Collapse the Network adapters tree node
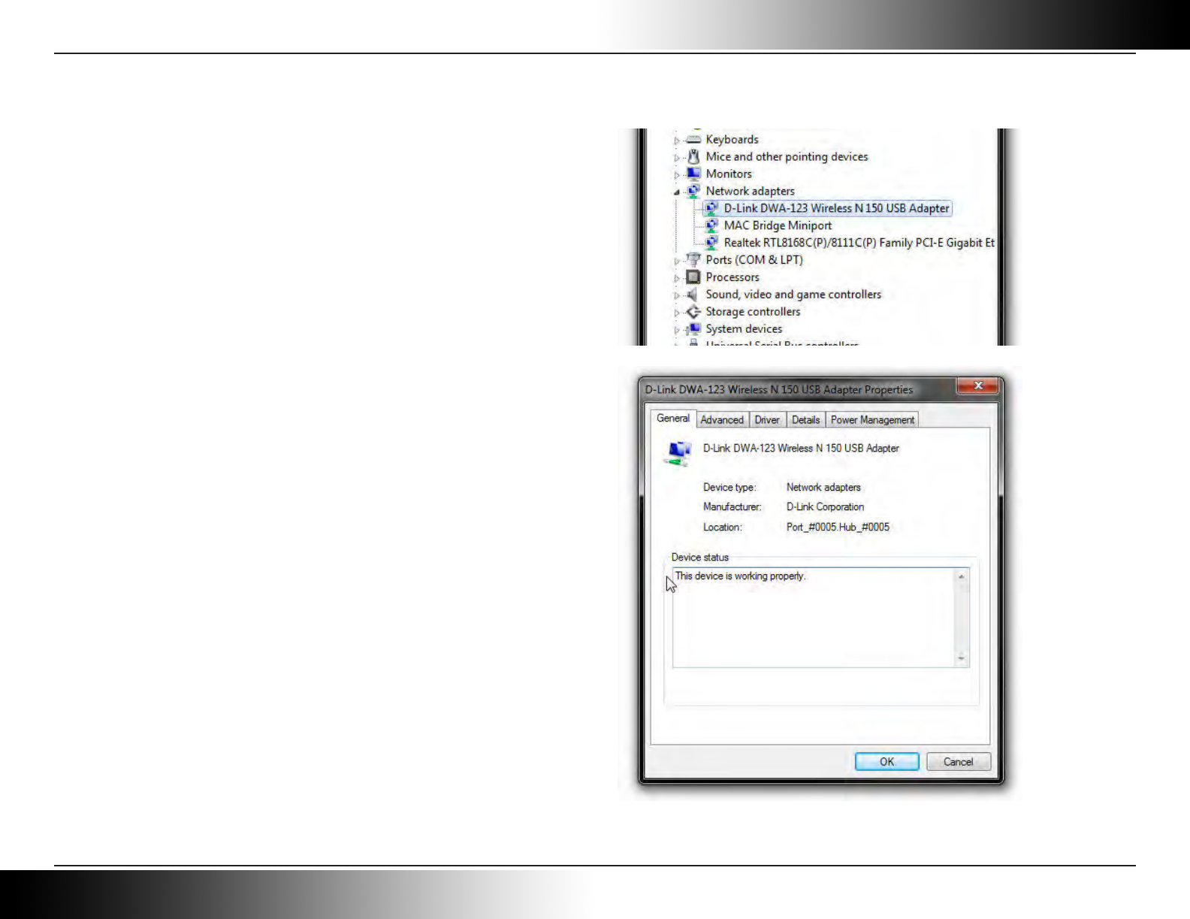 (677, 192)
